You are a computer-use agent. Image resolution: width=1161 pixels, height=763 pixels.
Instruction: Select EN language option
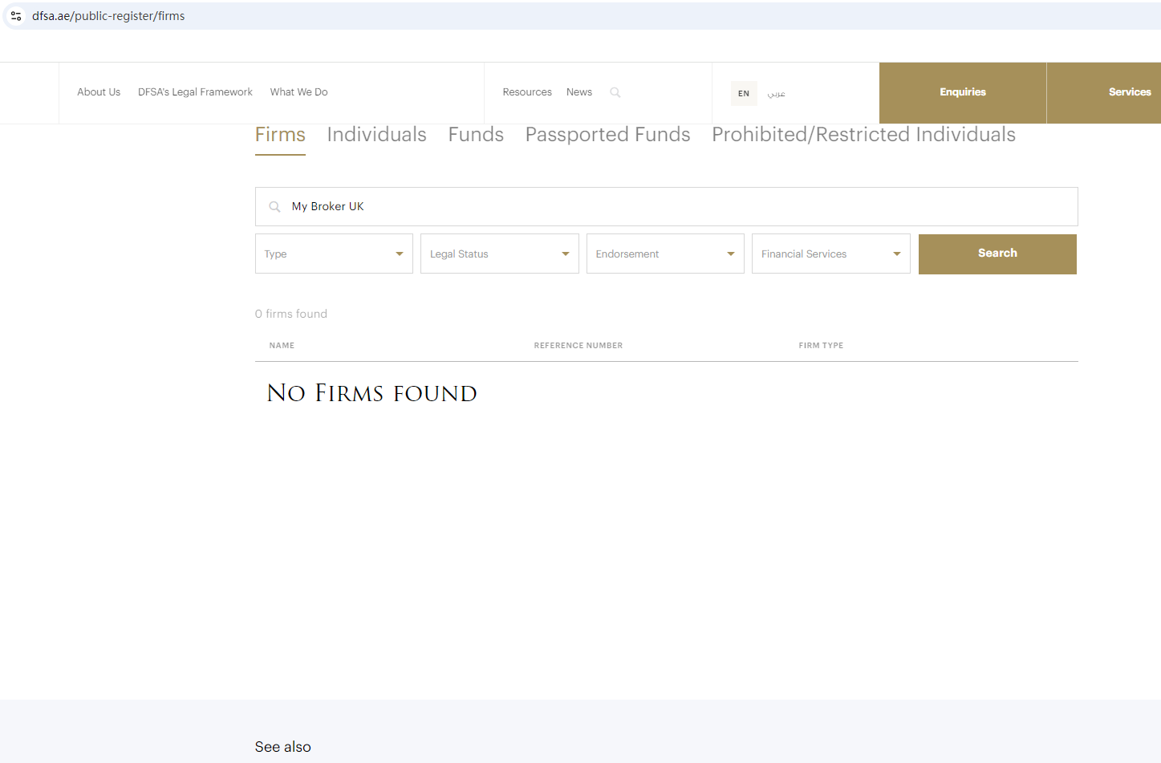(x=744, y=93)
